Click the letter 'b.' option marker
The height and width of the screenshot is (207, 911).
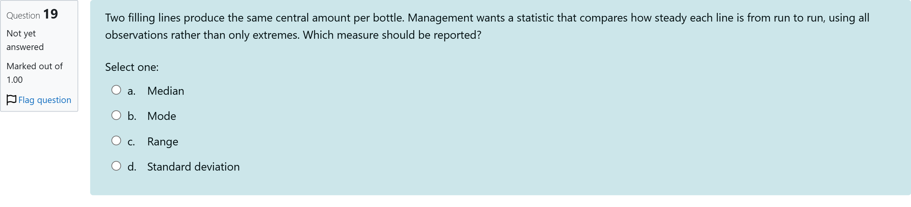point(131,116)
